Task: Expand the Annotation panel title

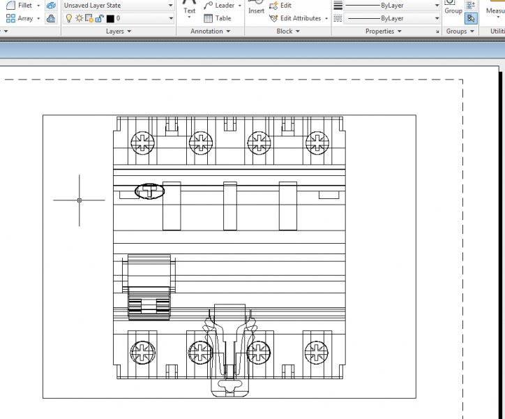Action: [x=210, y=31]
